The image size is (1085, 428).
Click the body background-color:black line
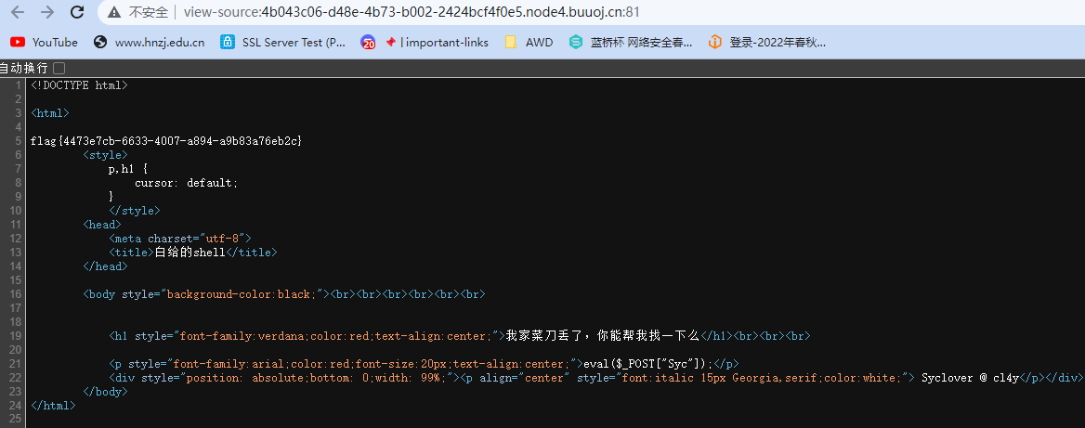click(283, 294)
